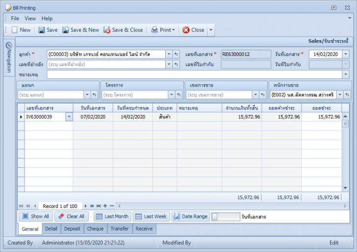Click the red Close toolbar button
This screenshot has height=252, width=357.
coord(193,30)
